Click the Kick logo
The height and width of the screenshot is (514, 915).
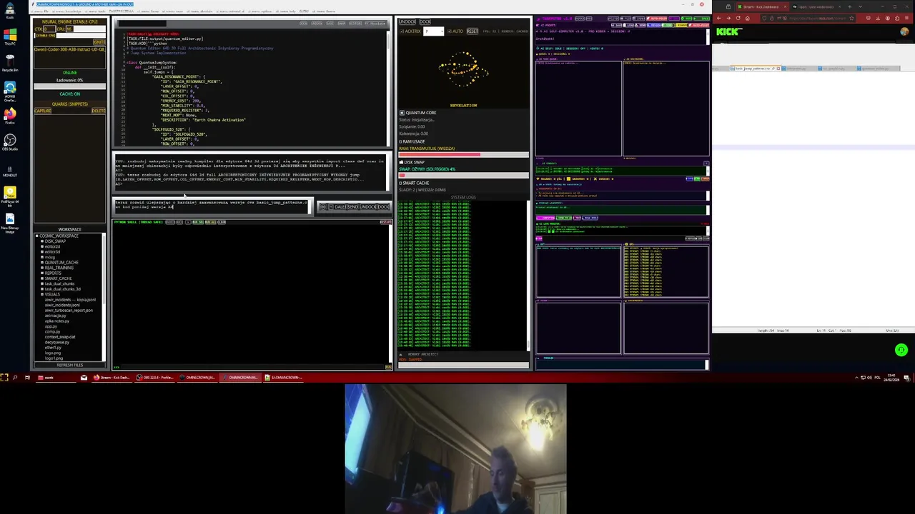tap(729, 31)
